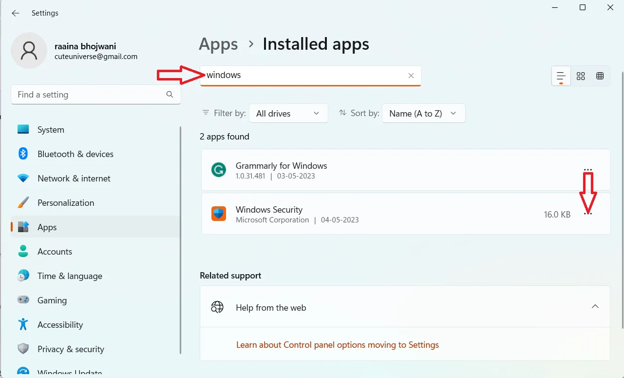Screen dimensions: 624x378
Task: Click the sidebar navigation scrollbar
Action: click(x=181, y=240)
